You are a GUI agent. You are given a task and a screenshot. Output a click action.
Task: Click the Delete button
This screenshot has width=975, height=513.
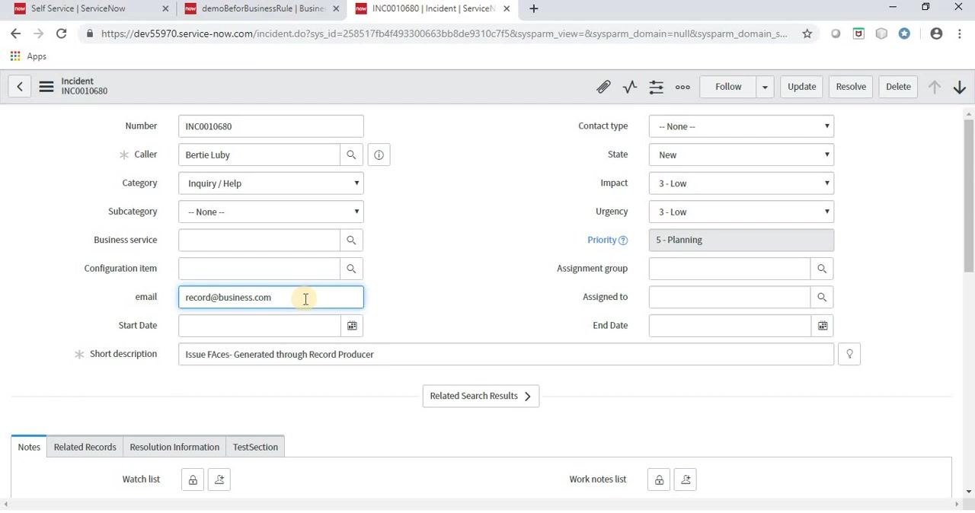point(898,87)
